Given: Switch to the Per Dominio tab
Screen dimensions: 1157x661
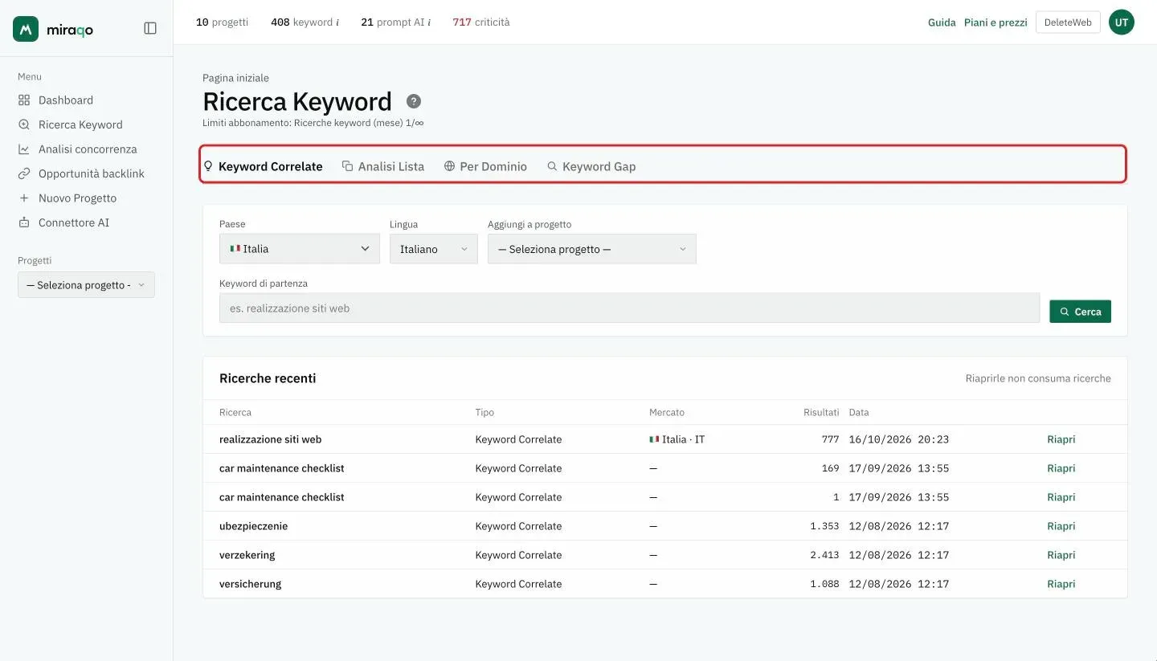Looking at the screenshot, I should [485, 166].
